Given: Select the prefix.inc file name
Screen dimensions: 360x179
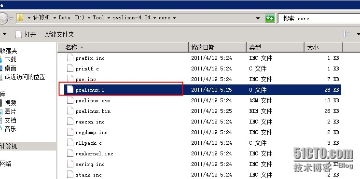Looking at the screenshot, I should tap(90, 58).
